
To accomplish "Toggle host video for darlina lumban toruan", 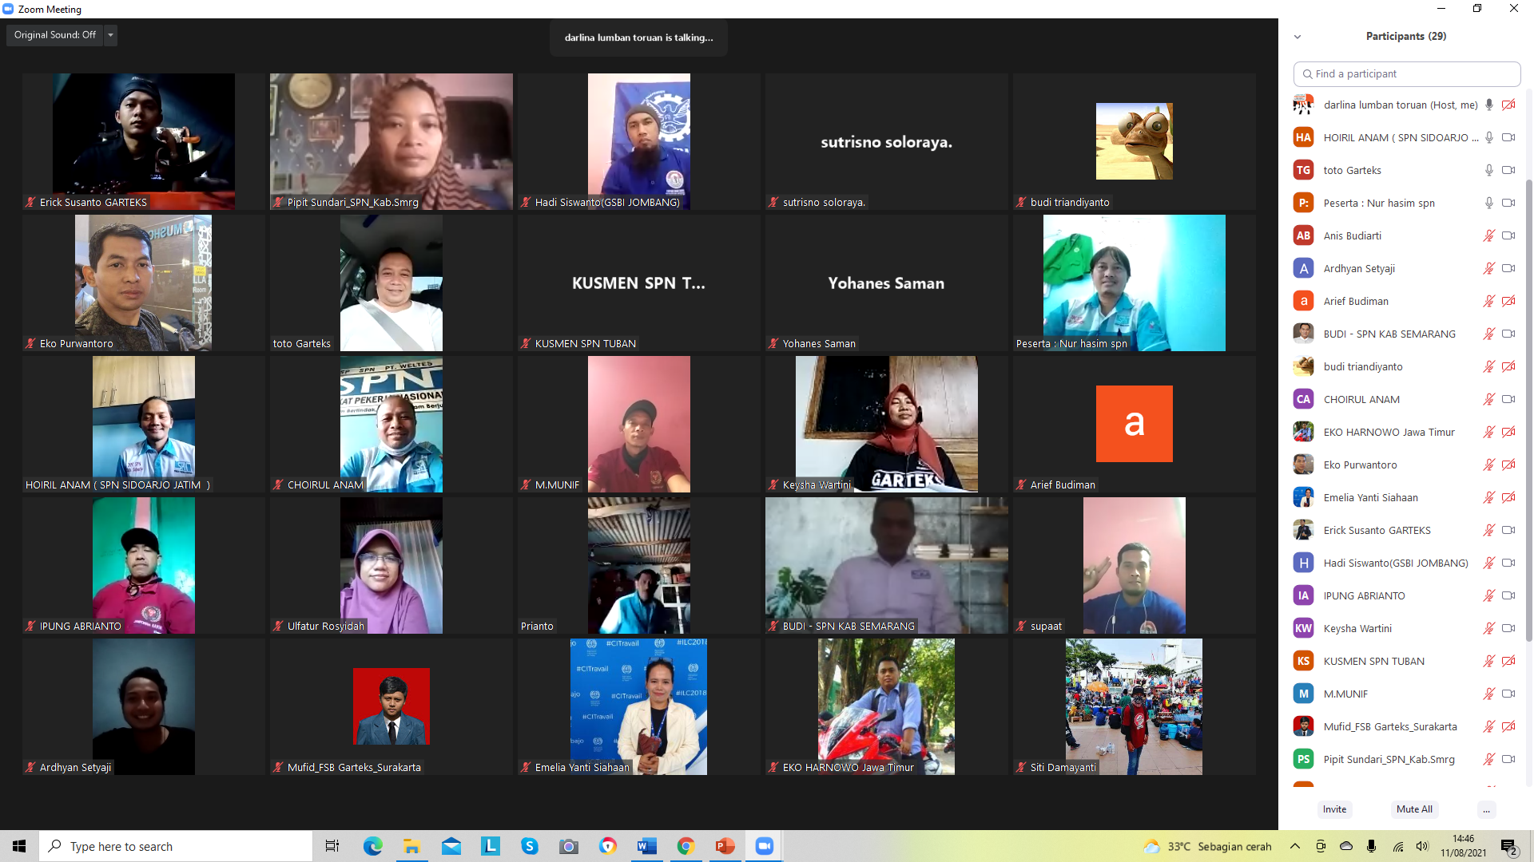I will click(x=1508, y=105).
